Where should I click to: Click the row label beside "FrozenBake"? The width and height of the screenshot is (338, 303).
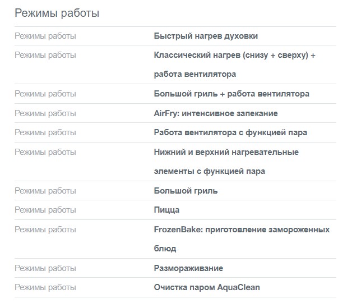point(45,229)
